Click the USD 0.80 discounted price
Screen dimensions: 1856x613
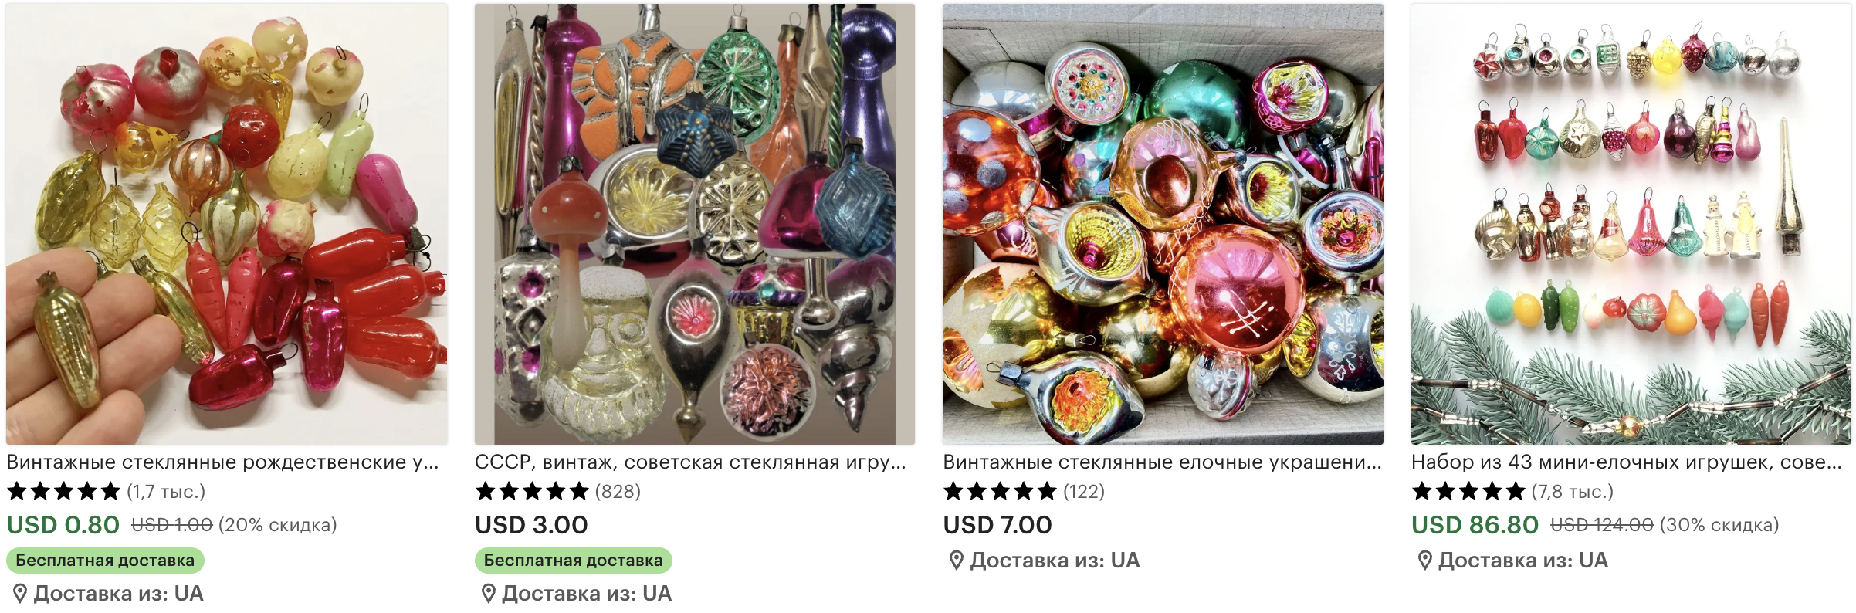pos(63,525)
